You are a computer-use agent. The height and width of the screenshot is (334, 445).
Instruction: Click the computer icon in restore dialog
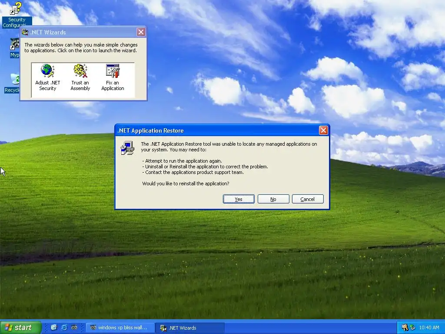[x=127, y=148]
